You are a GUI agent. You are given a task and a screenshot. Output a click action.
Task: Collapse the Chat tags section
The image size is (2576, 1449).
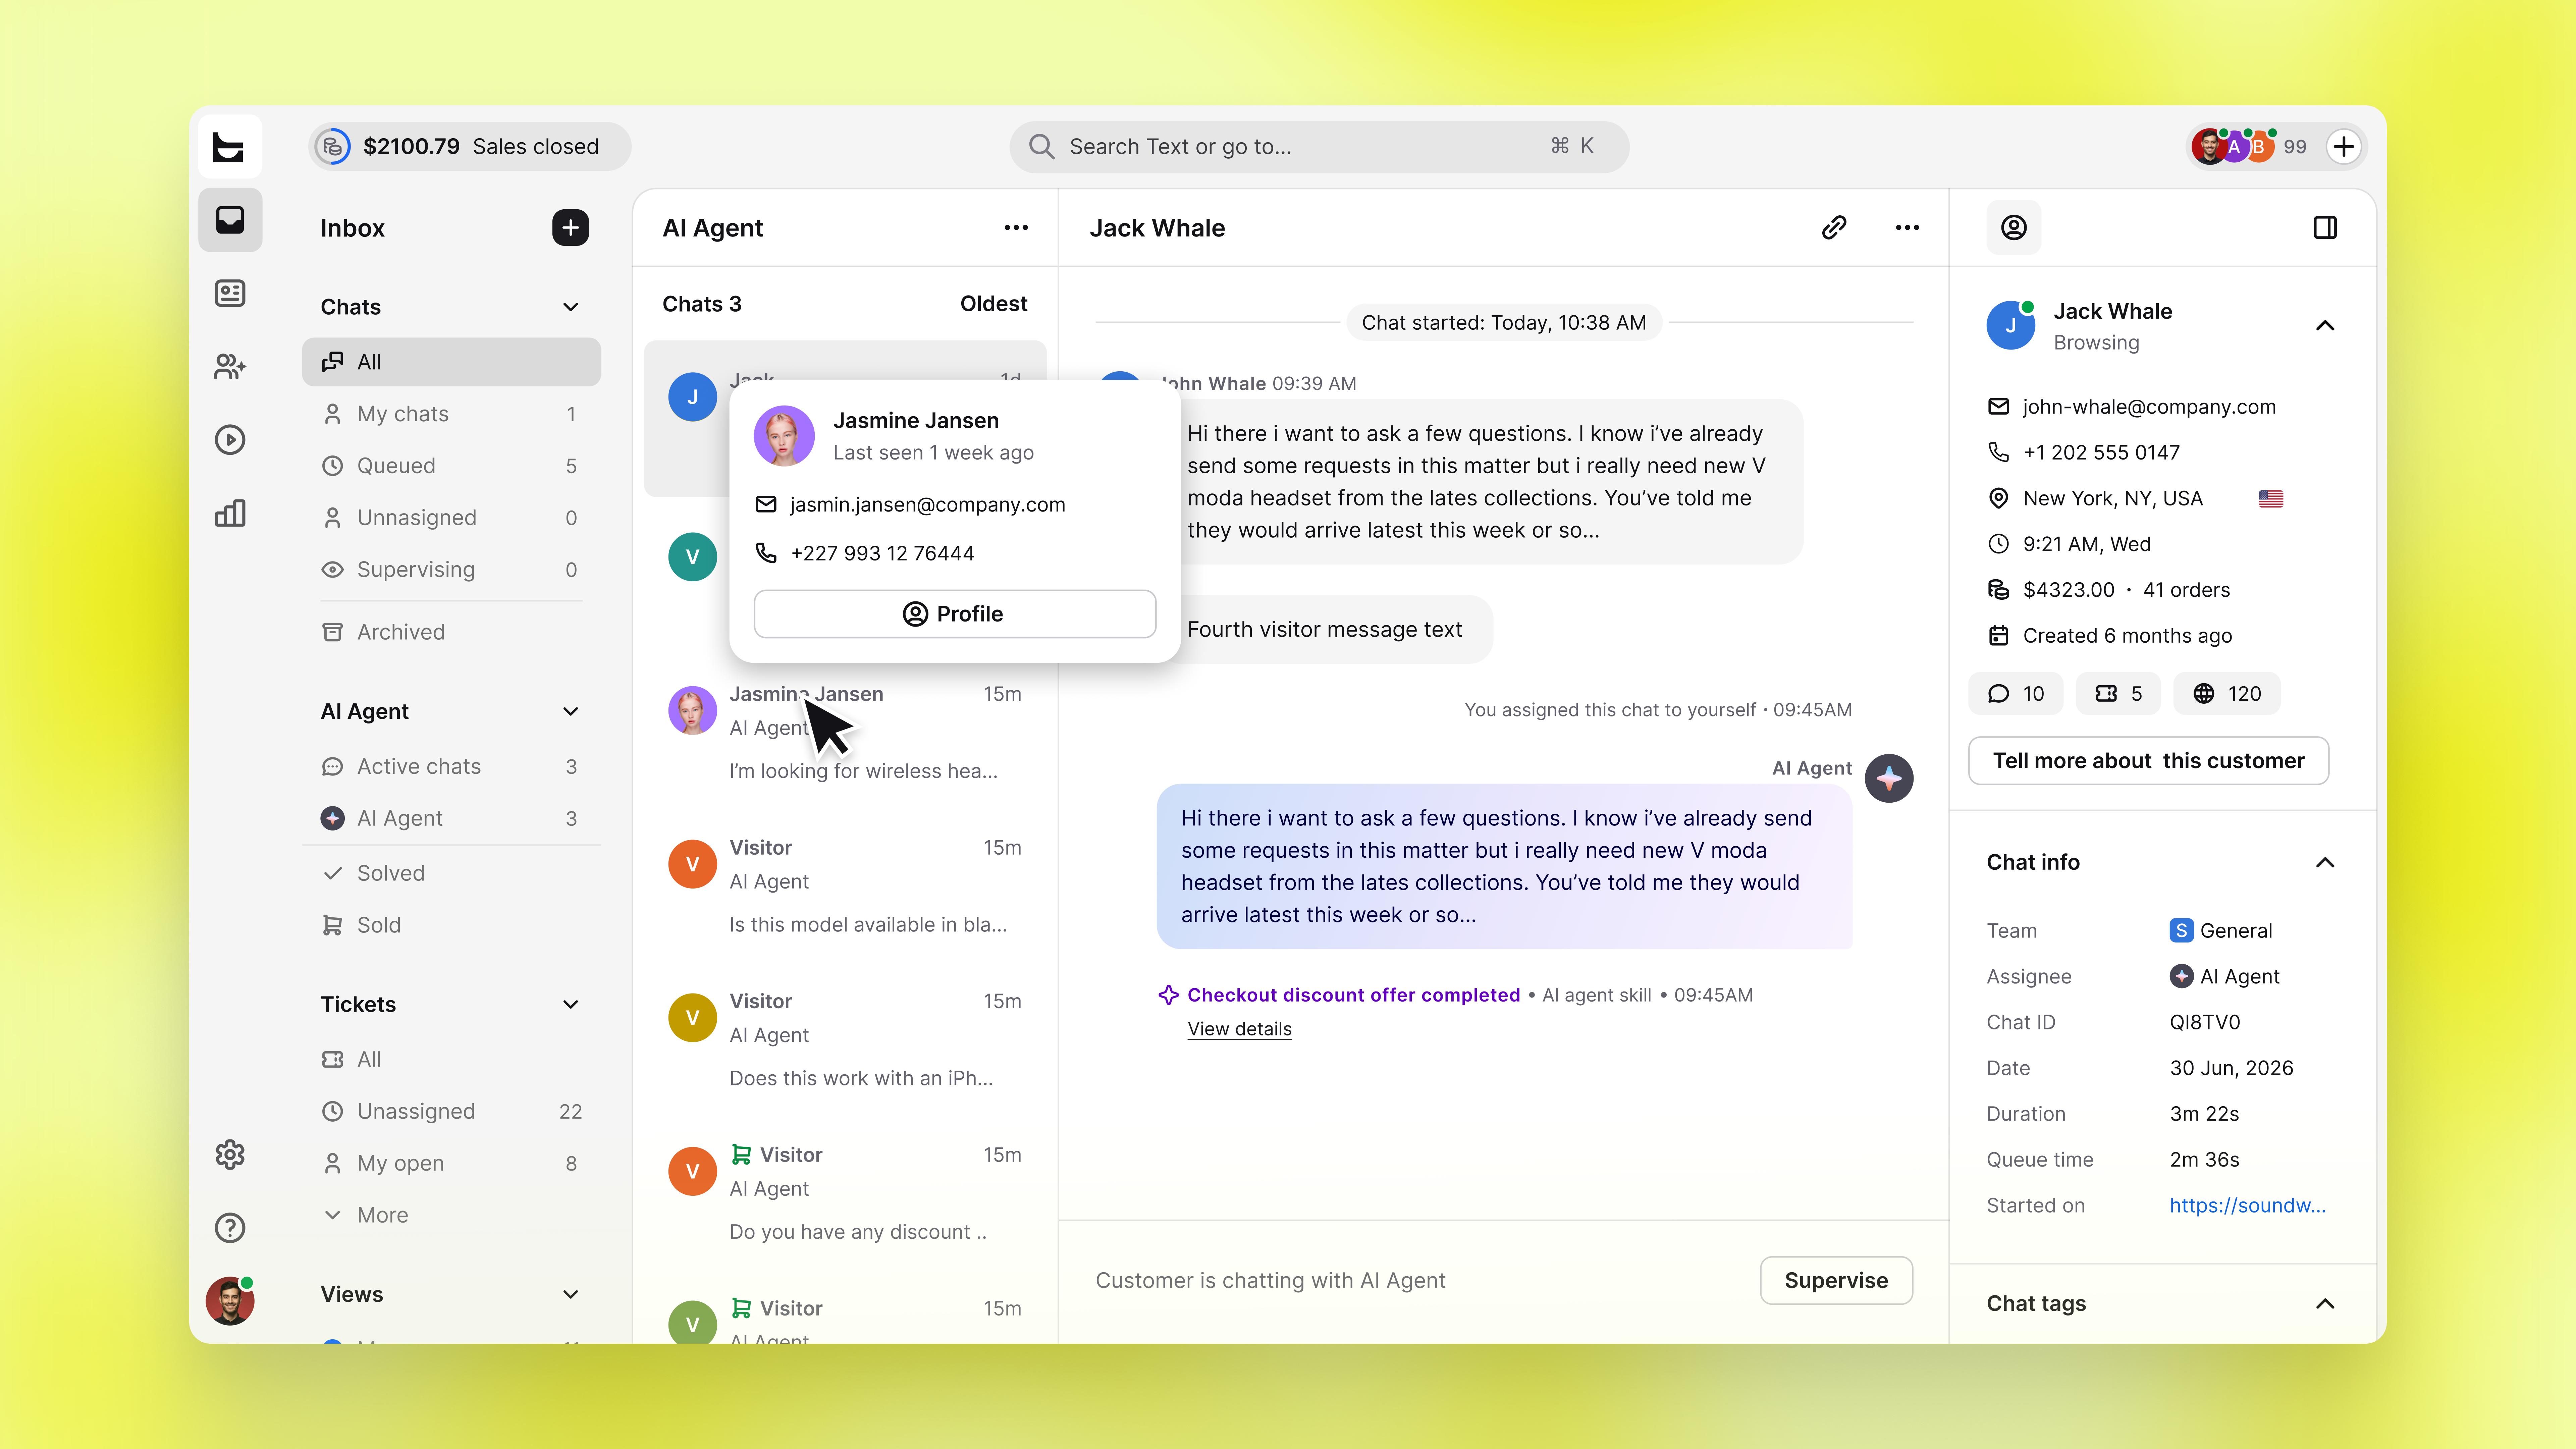[2325, 1304]
